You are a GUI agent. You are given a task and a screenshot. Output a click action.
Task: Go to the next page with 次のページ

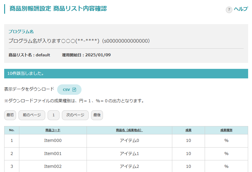coord(75,115)
